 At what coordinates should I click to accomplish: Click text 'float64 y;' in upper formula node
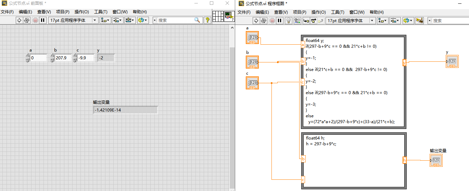[x=315, y=40]
